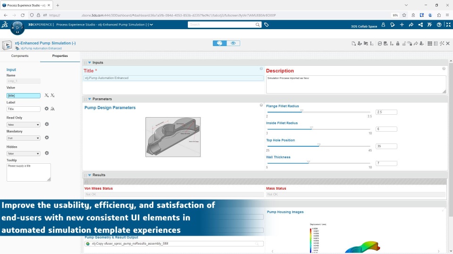
Task: Adjust the Inside Fillet Radius slider
Action: pos(319,129)
